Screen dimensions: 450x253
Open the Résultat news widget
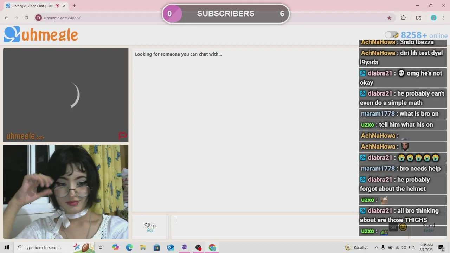click(356, 247)
